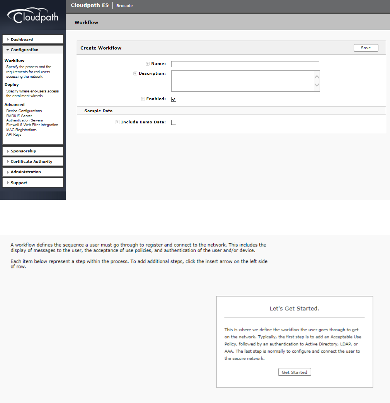Click Description scrollbar up arrow

(x=317, y=77)
